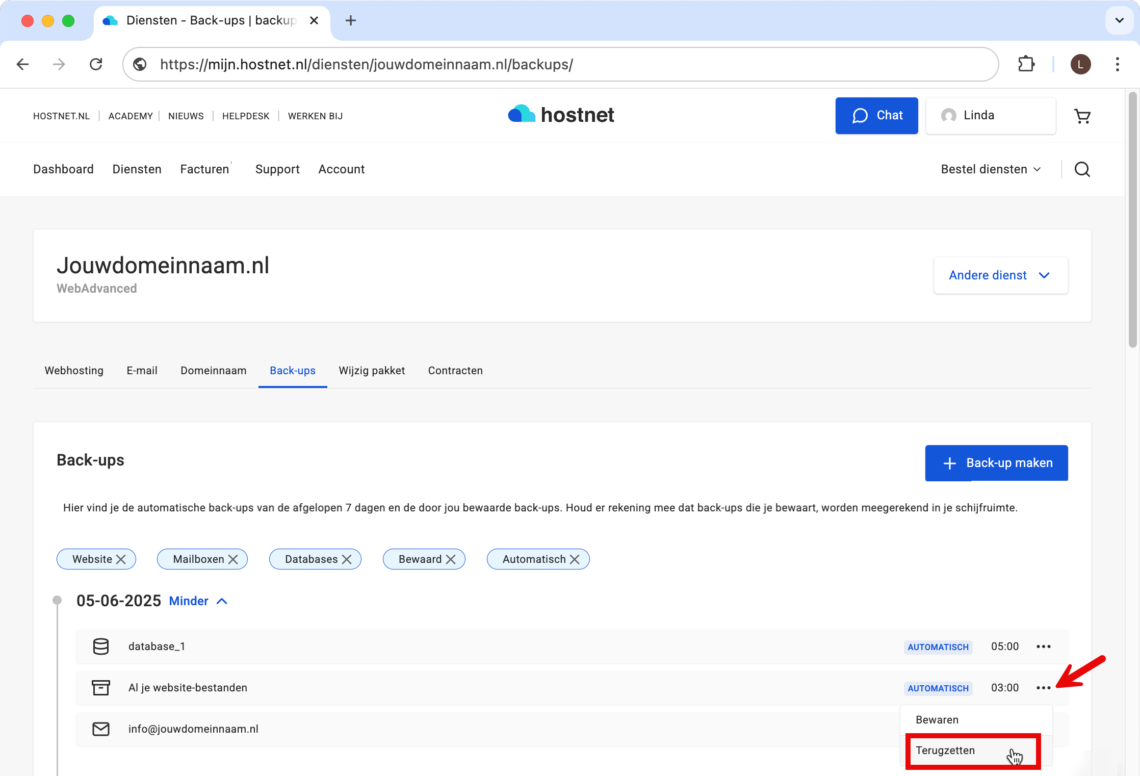
Task: Click the search magnifier icon
Action: [1082, 169]
